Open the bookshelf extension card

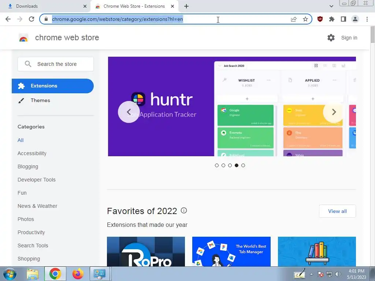coord(317,252)
